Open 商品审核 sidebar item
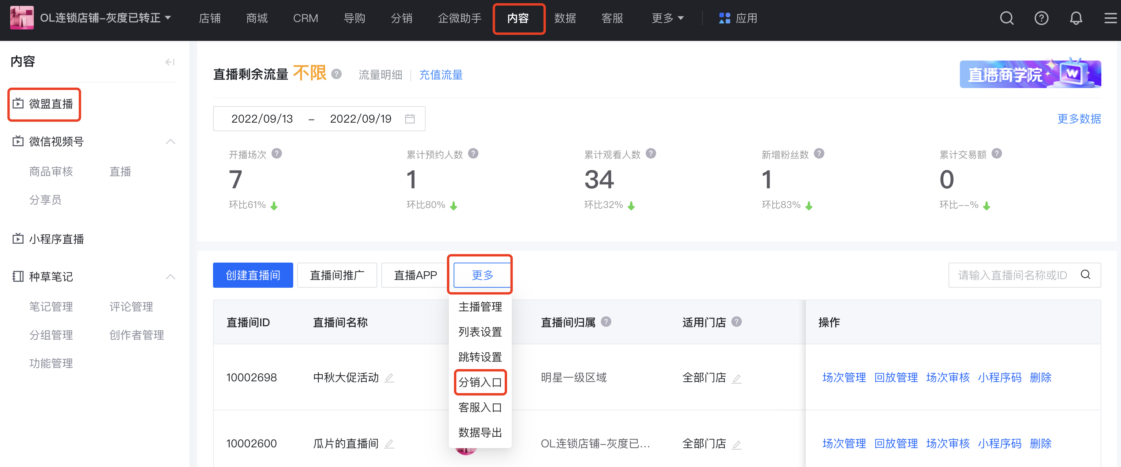The width and height of the screenshot is (1121, 467). pyautogui.click(x=51, y=172)
